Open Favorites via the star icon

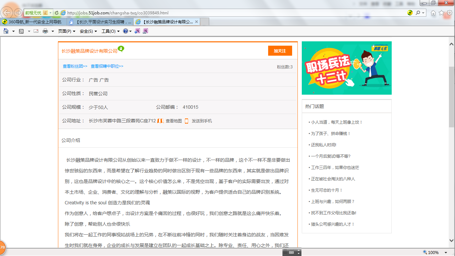(x=441, y=13)
